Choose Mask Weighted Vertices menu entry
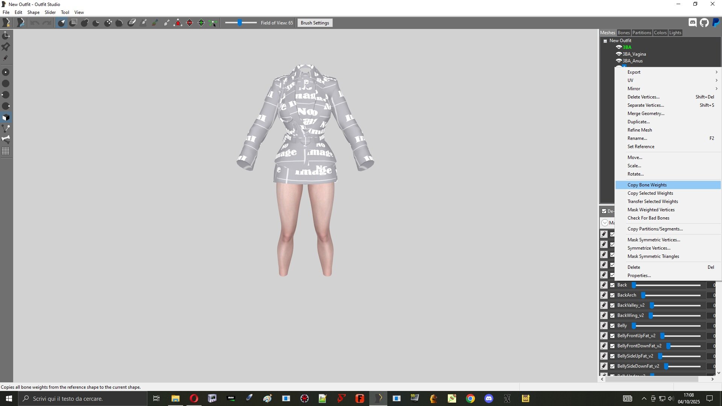Image resolution: width=722 pixels, height=406 pixels. click(x=668, y=210)
